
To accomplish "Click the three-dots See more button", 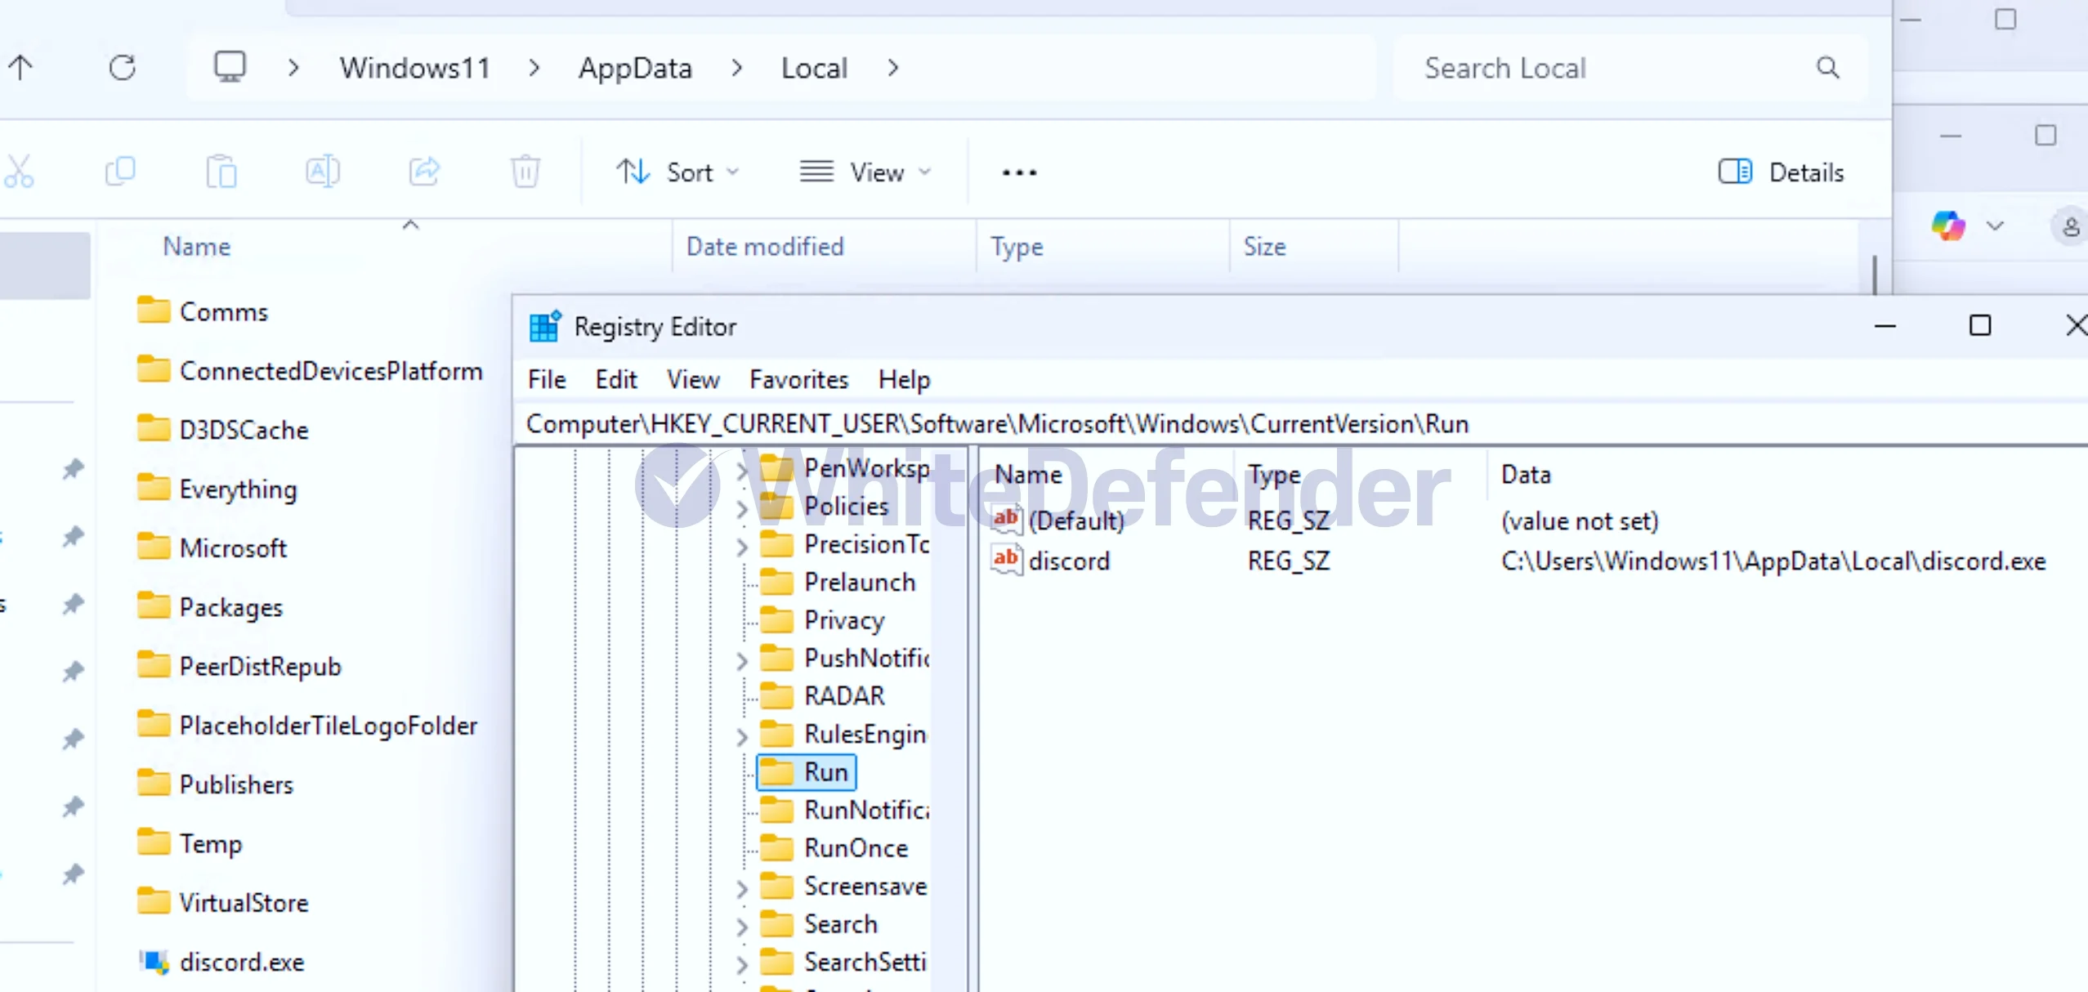I will [x=1019, y=172].
